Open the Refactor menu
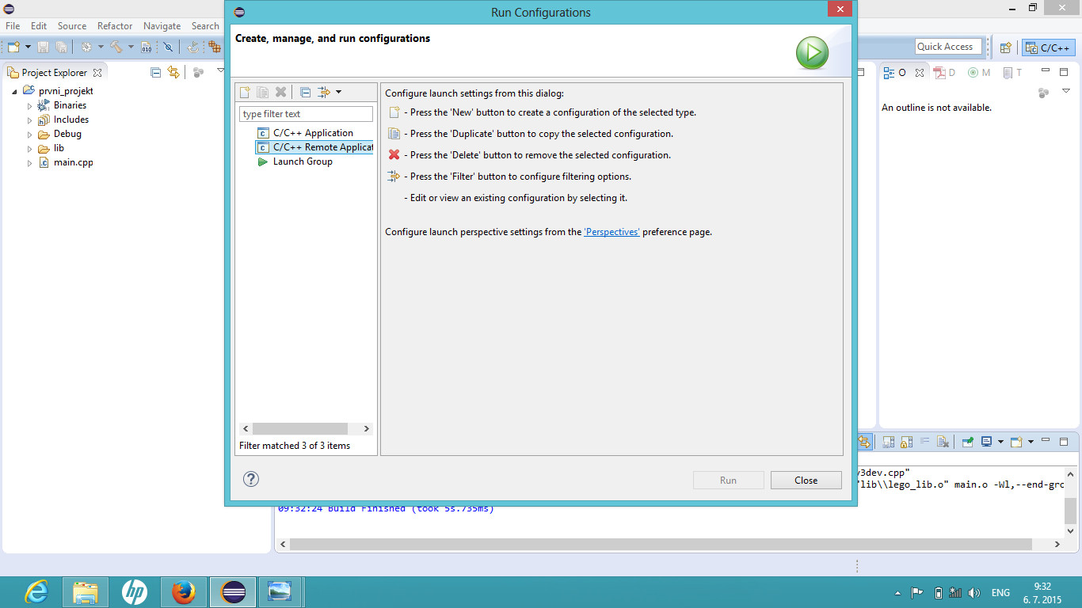Viewport: 1082px width, 608px height. point(115,26)
